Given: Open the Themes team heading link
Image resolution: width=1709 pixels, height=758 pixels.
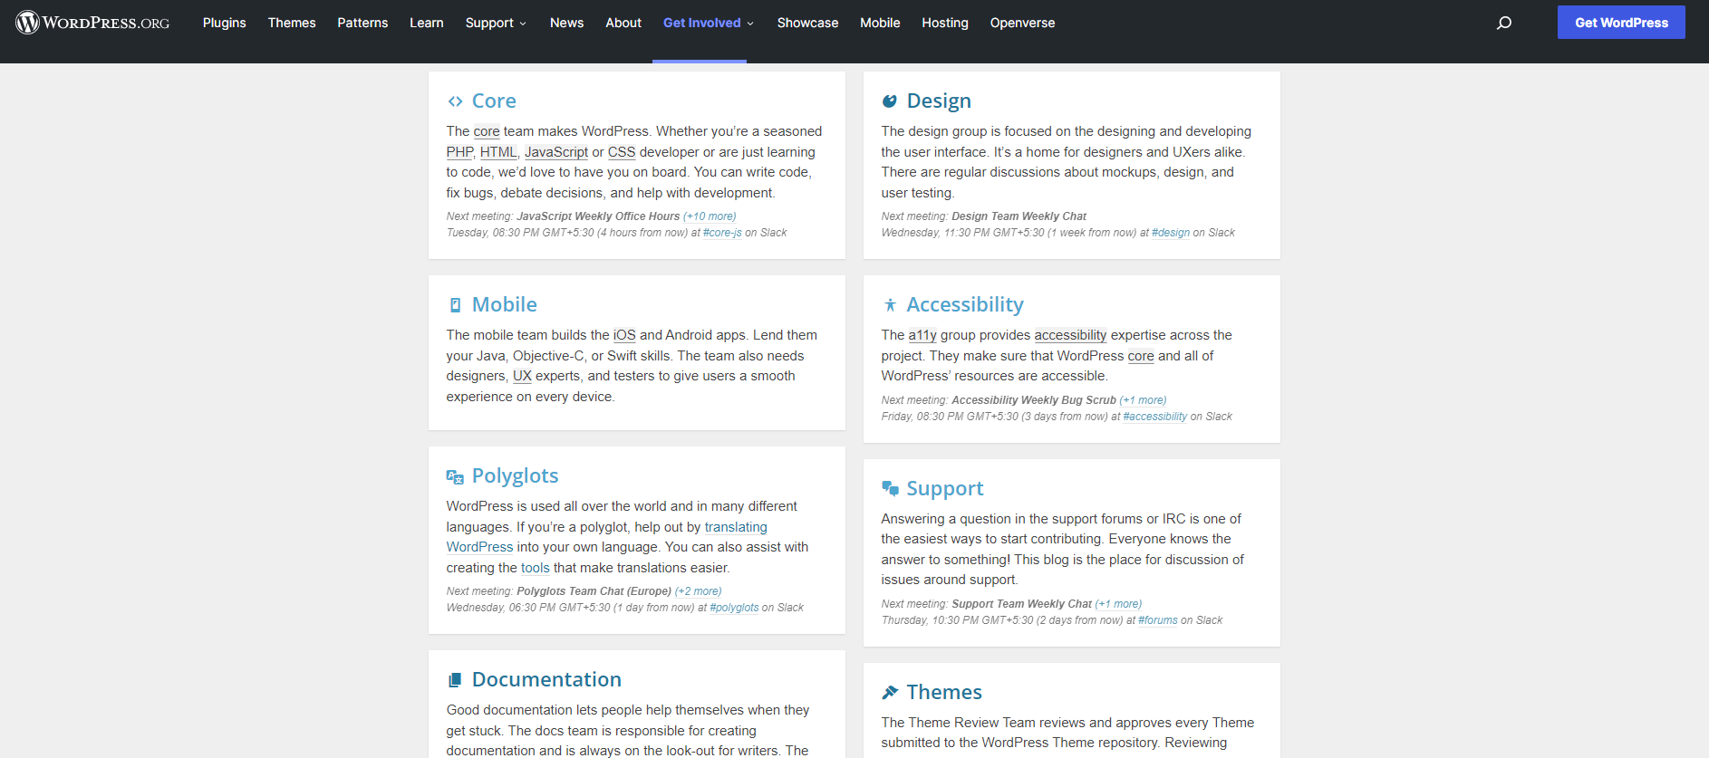Looking at the screenshot, I should click(944, 693).
